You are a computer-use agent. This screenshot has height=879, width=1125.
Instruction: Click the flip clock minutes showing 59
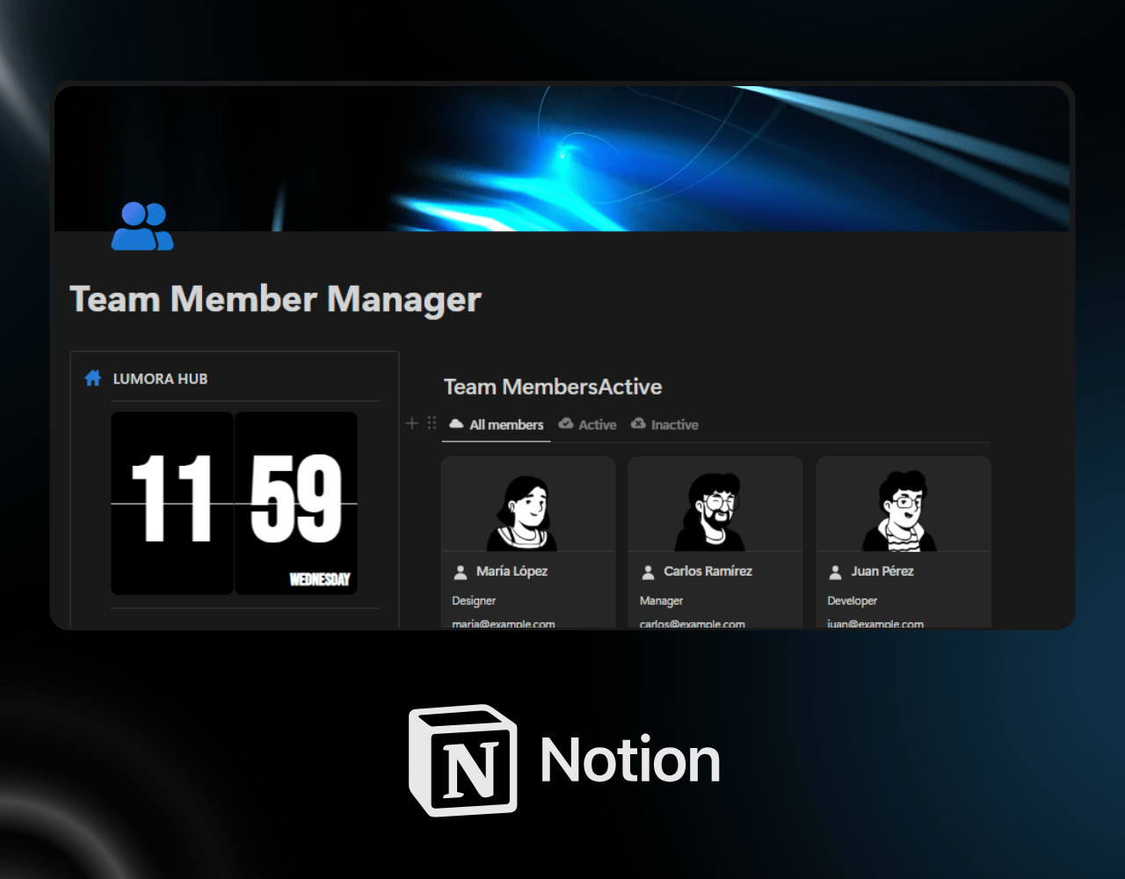(296, 504)
